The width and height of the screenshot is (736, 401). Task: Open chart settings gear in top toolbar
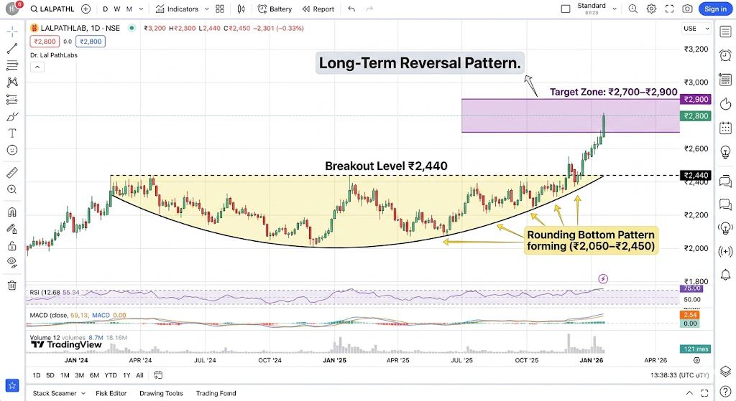click(651, 9)
